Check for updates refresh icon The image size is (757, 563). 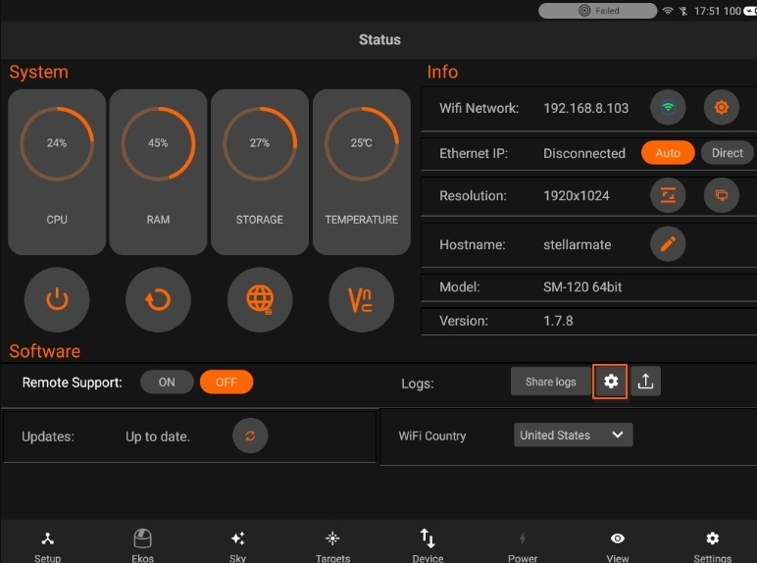(x=250, y=436)
